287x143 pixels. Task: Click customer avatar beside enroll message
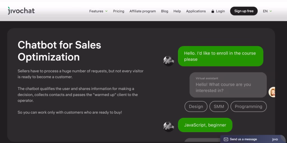click(168, 61)
